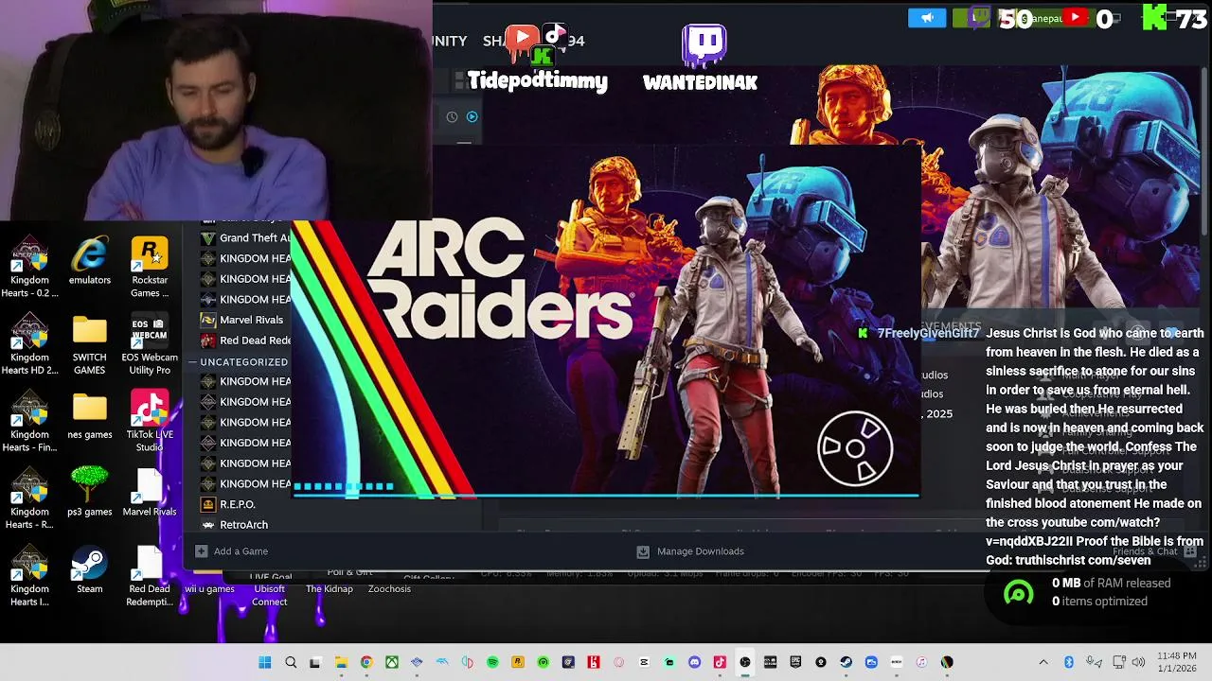Open Steam from the taskbar
The image size is (1212, 681).
[846, 662]
